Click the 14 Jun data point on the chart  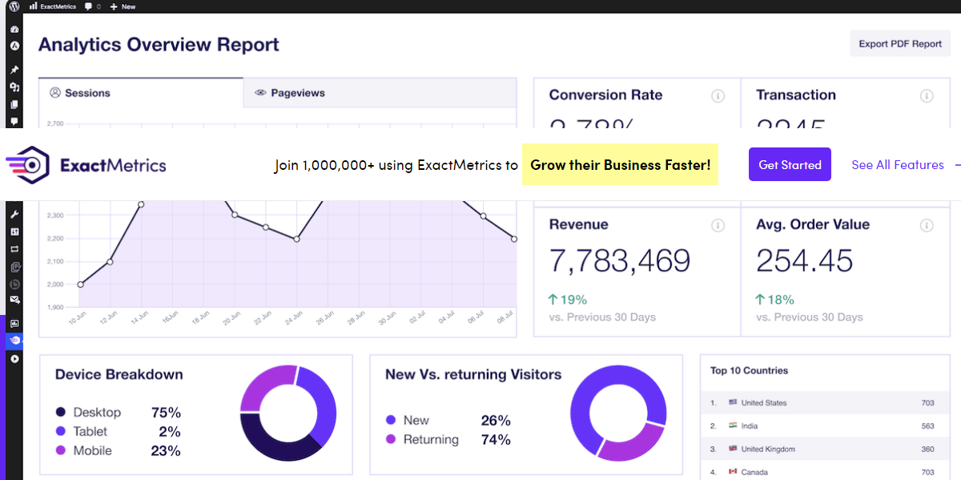tap(141, 204)
